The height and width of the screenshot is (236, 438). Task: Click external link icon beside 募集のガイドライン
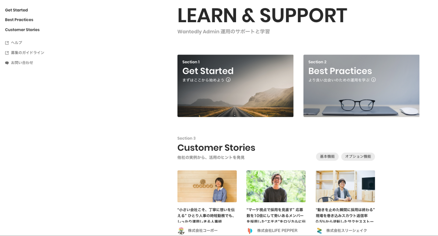coord(7,53)
